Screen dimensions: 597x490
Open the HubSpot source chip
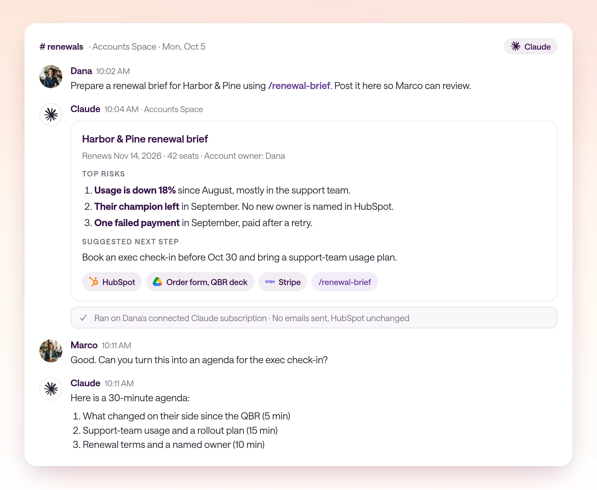(x=112, y=282)
